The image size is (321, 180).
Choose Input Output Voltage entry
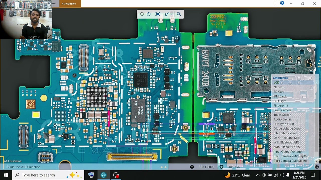tap(287, 151)
